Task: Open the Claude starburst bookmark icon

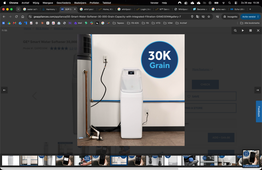Action: point(42,23)
